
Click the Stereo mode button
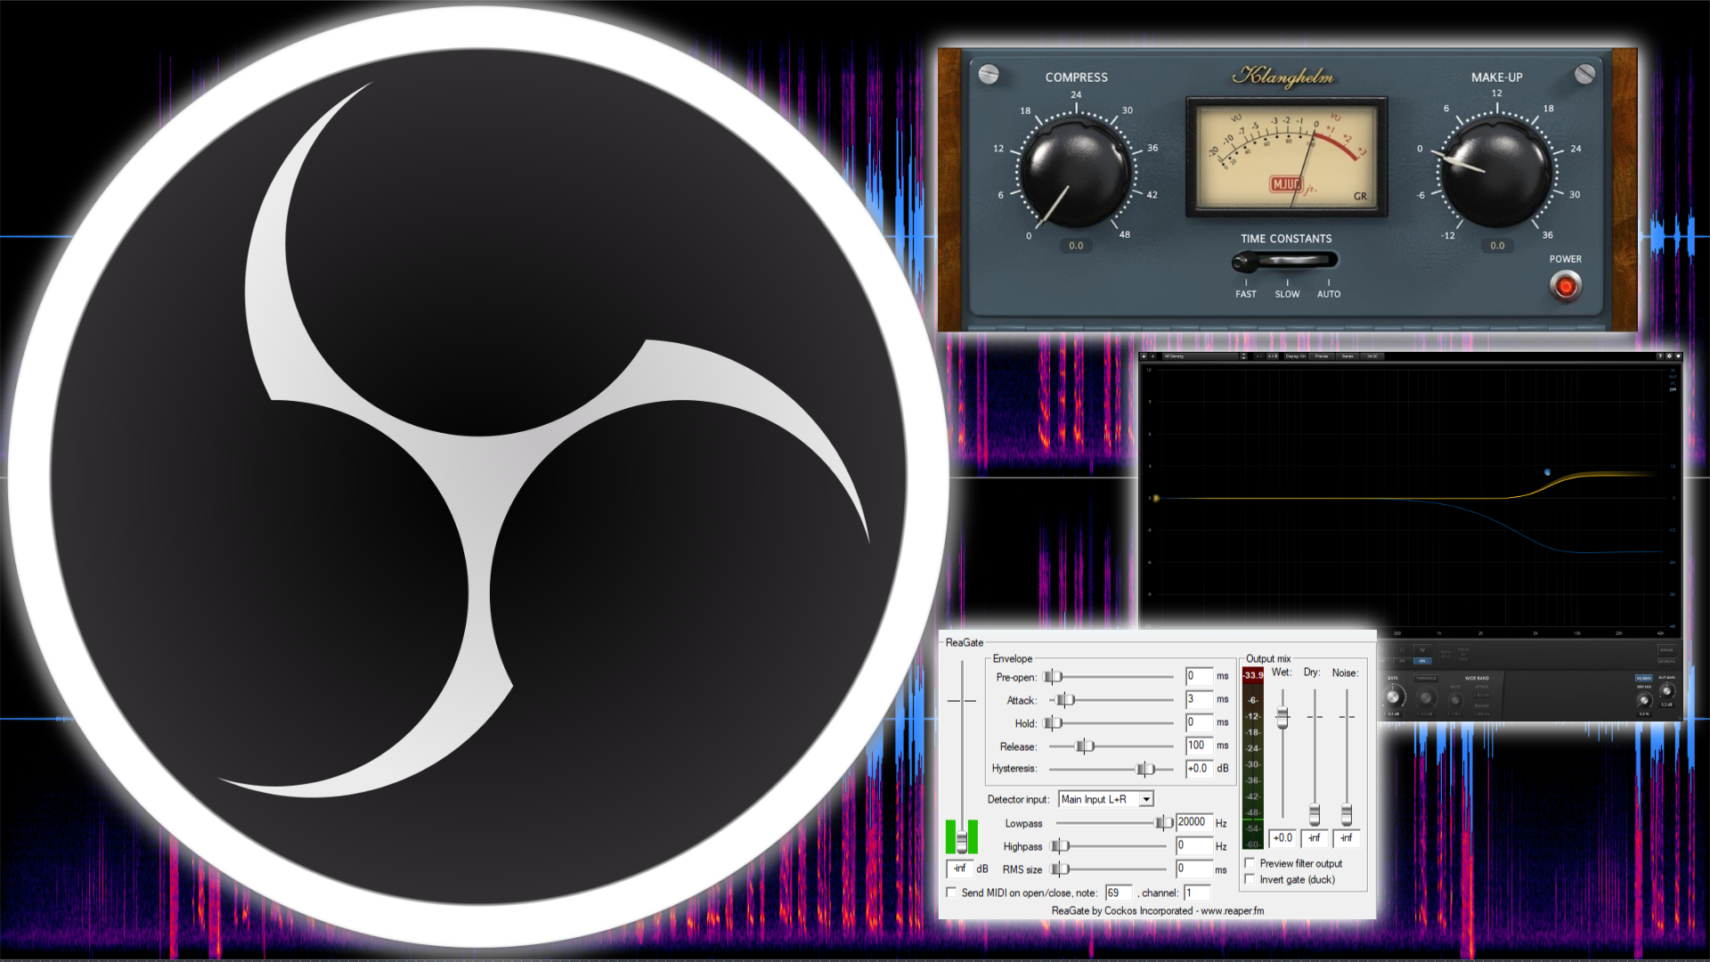1348,356
